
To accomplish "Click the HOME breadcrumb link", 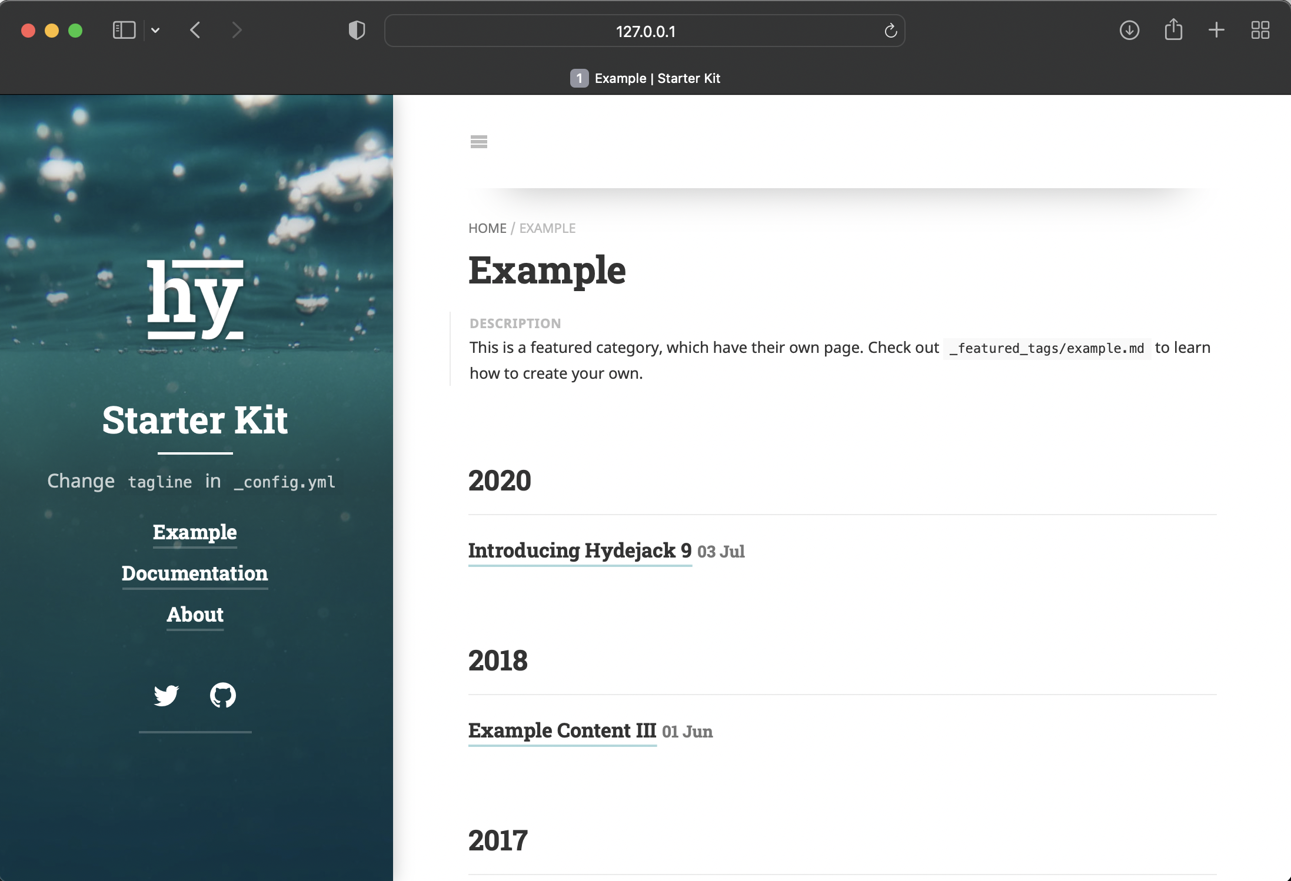I will [487, 228].
